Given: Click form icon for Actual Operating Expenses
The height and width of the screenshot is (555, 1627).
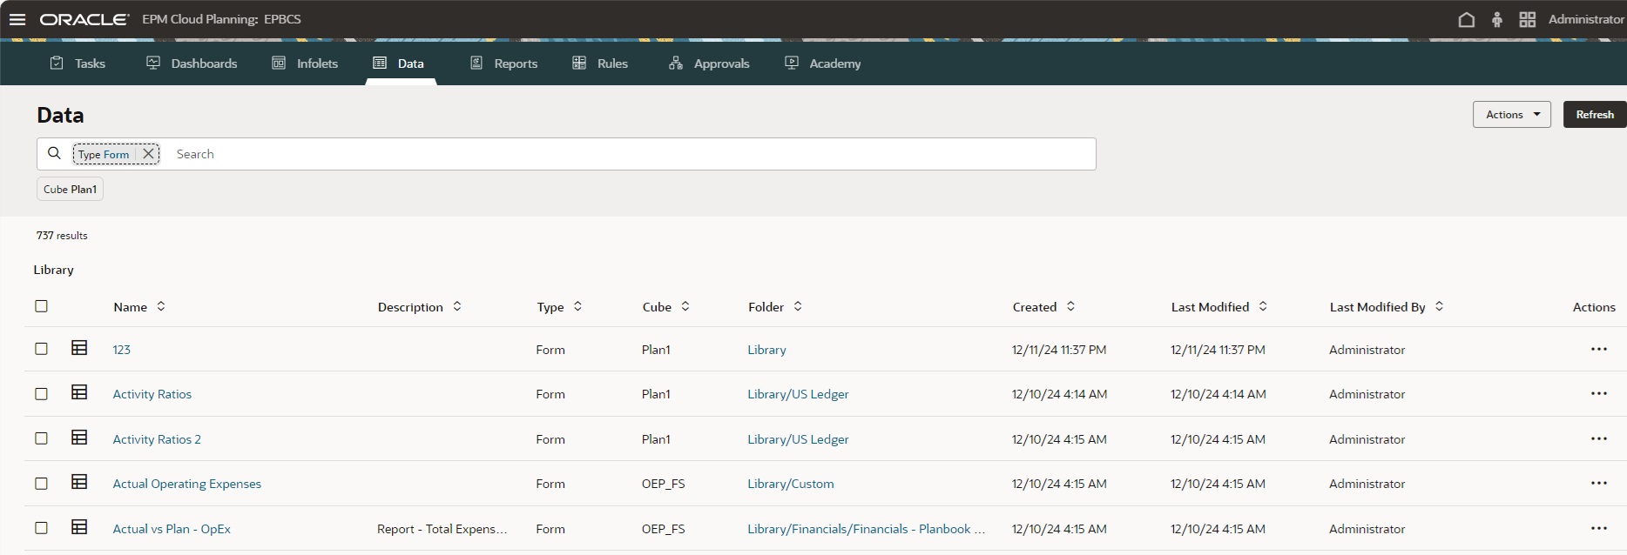Looking at the screenshot, I should (79, 482).
